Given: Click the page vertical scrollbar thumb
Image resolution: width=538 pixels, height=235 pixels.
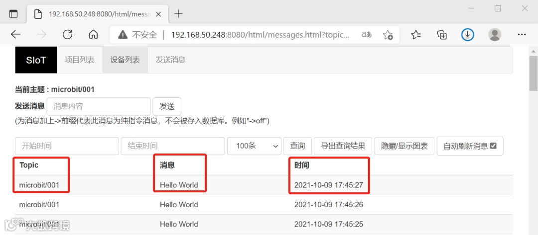Looking at the screenshot, I should point(534,74).
